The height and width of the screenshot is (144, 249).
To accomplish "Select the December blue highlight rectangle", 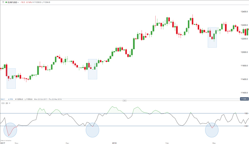I will [x=93, y=69].
